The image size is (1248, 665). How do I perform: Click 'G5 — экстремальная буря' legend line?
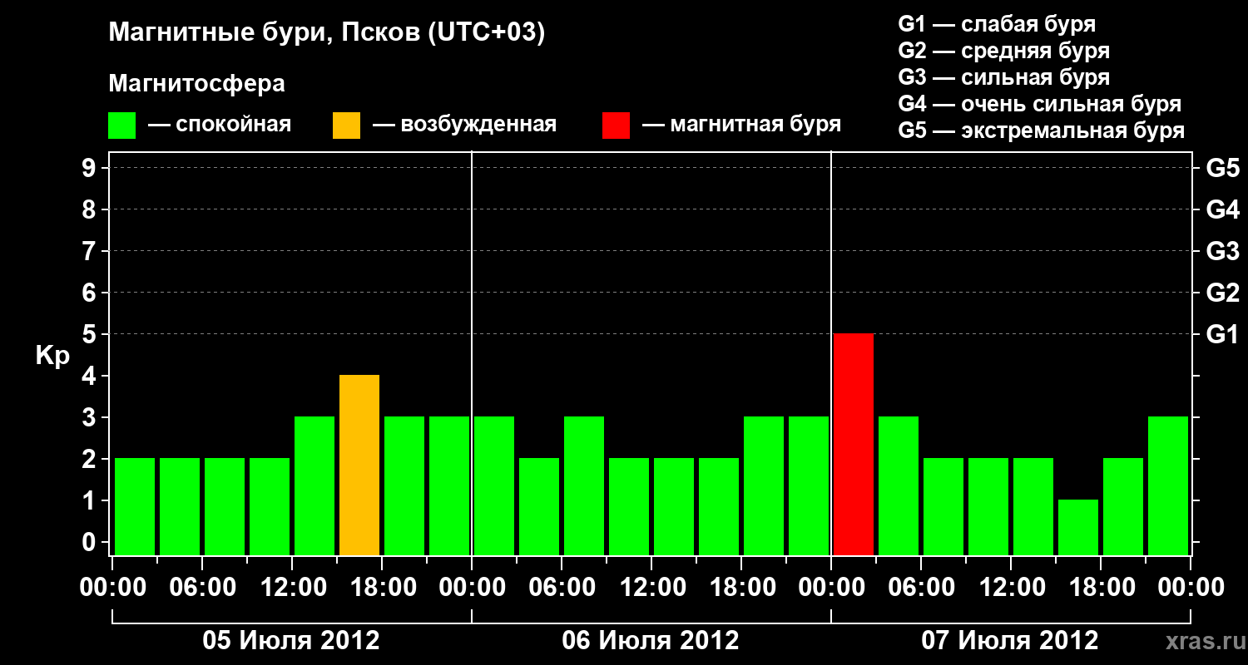1041,131
